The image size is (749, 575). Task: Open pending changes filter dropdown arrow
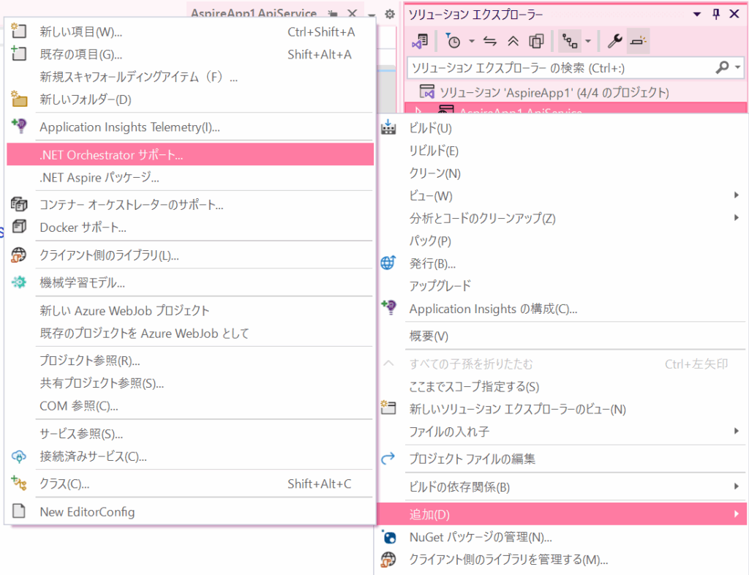(472, 41)
